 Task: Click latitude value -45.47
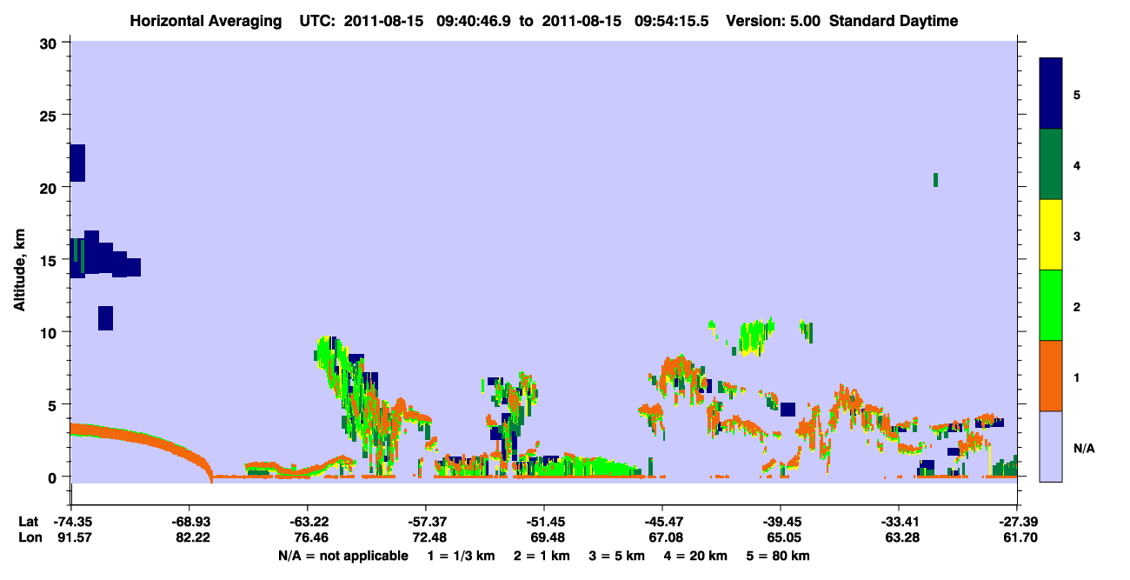click(662, 522)
